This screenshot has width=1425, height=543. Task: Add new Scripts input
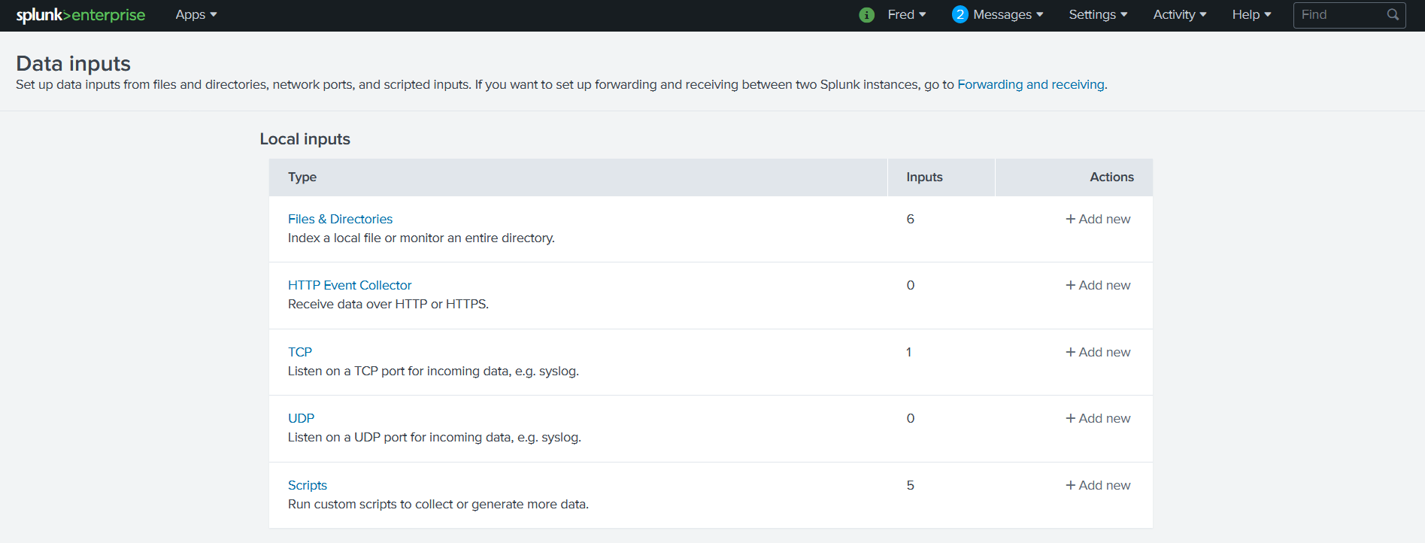click(x=1098, y=485)
